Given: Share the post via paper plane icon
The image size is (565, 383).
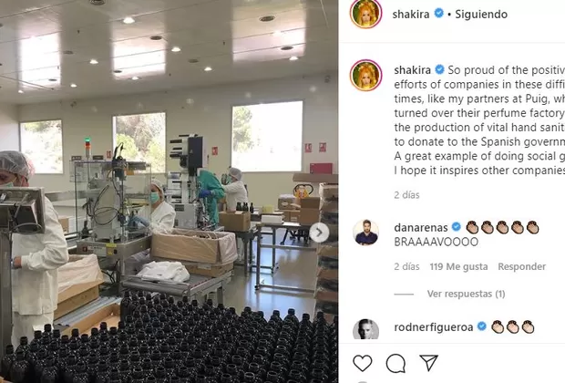Looking at the screenshot, I should click(x=429, y=362).
